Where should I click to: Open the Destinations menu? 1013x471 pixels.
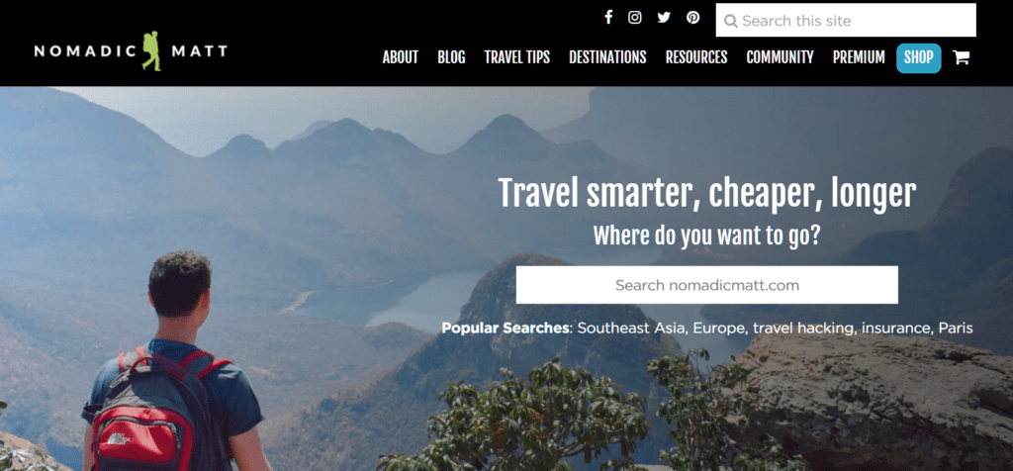pos(607,57)
